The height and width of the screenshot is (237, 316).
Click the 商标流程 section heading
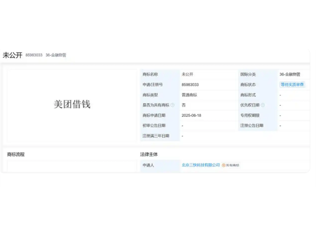[16, 154]
